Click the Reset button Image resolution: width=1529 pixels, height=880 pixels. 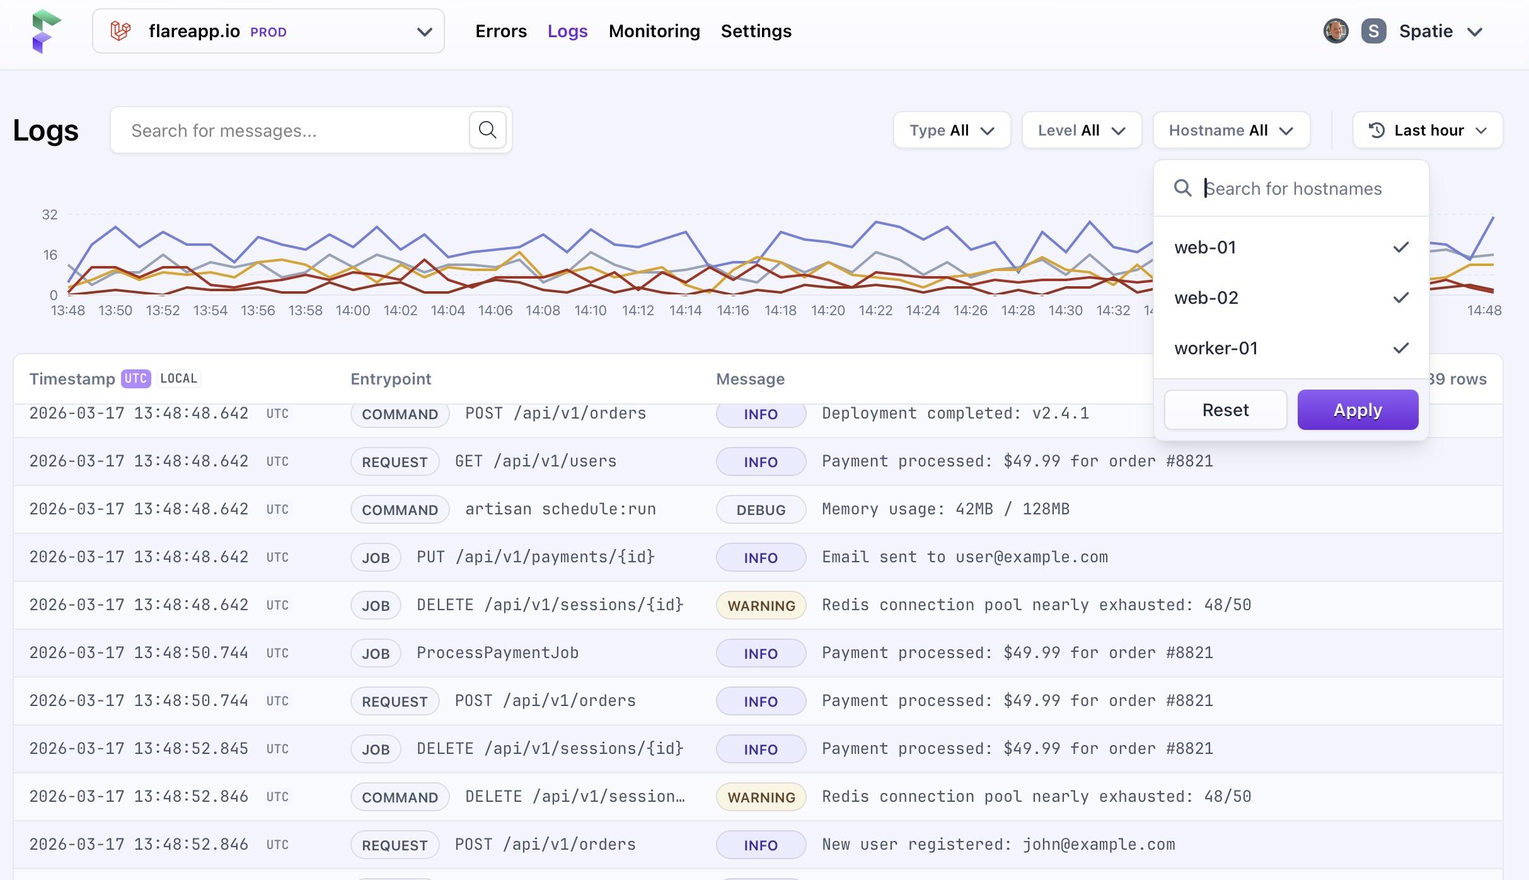[1225, 410]
